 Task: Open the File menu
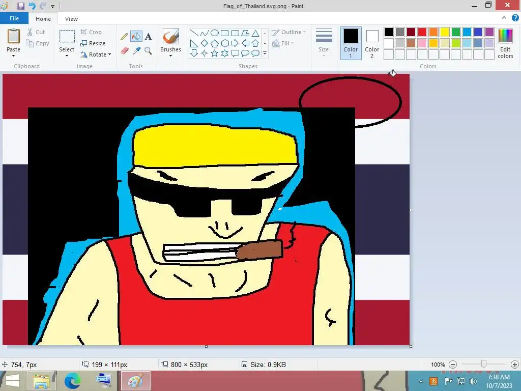(14, 18)
